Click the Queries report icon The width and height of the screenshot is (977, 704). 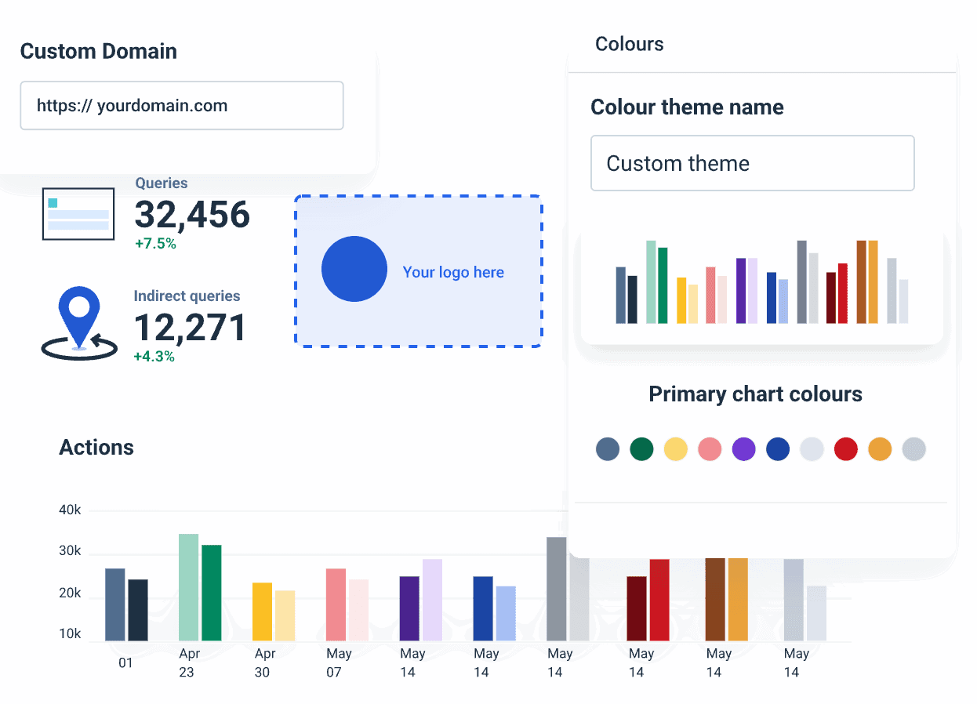[x=78, y=213]
